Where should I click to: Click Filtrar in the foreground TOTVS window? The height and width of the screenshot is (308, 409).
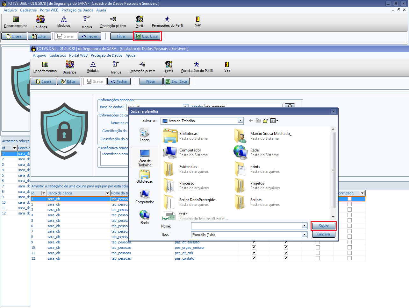point(151,81)
